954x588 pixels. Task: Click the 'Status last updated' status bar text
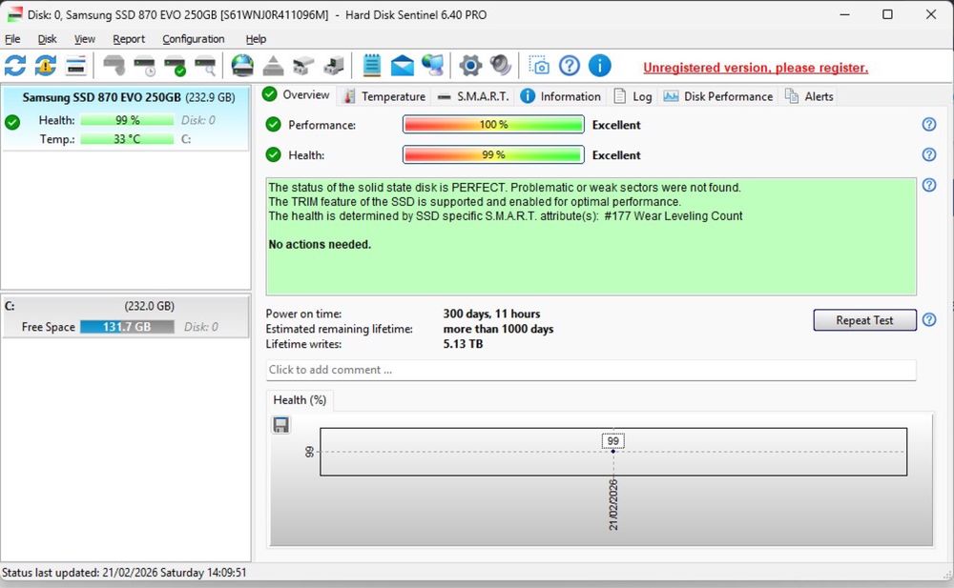tap(124, 573)
